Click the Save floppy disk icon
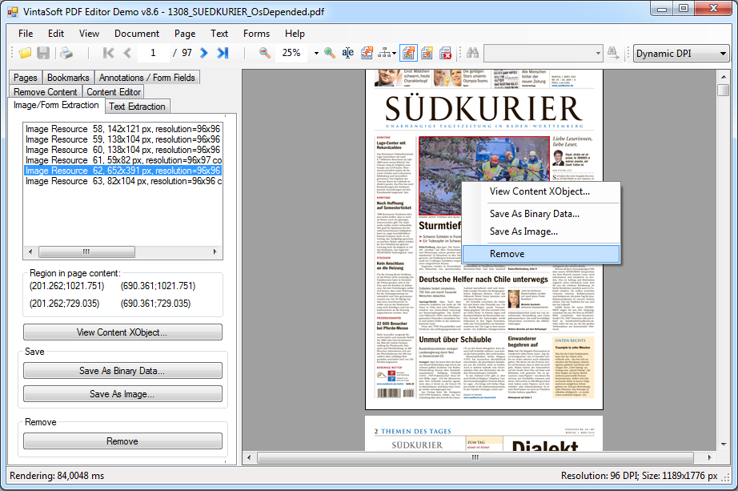The height and width of the screenshot is (491, 738). pos(43,53)
